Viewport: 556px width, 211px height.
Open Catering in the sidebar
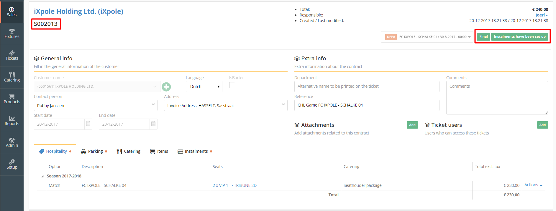tap(12, 77)
